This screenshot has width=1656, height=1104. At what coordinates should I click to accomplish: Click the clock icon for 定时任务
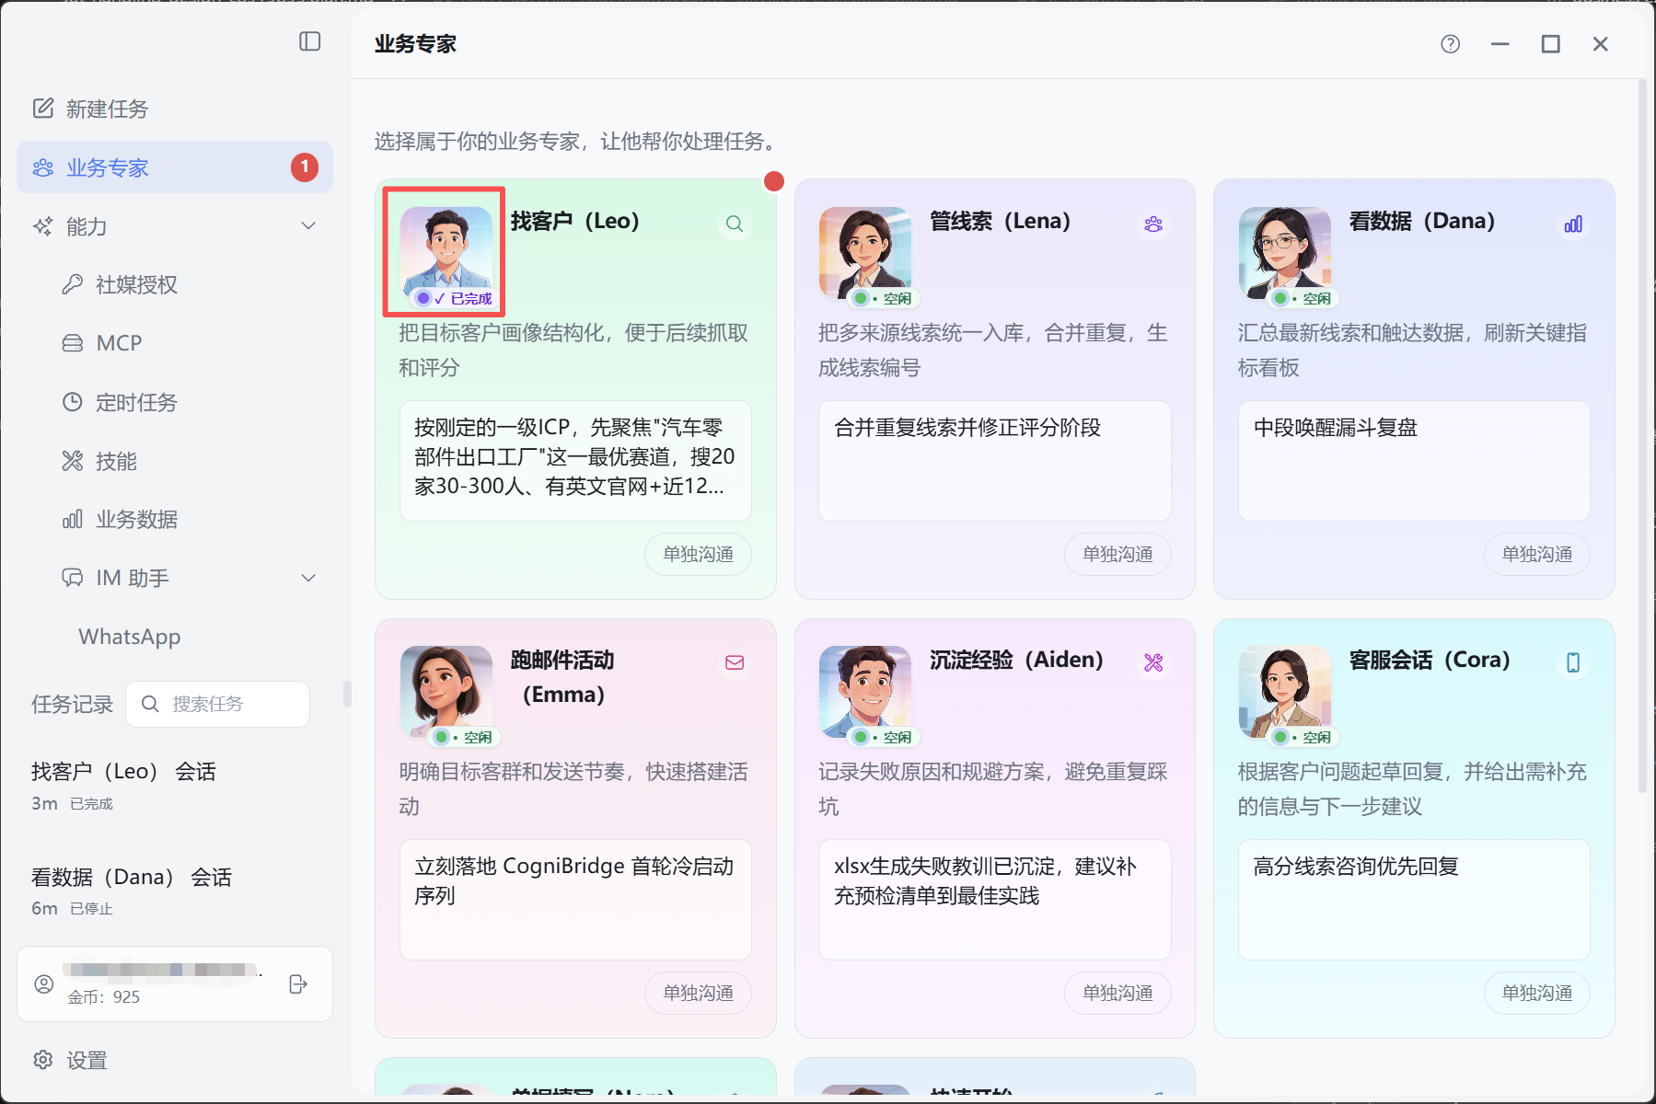coord(73,402)
